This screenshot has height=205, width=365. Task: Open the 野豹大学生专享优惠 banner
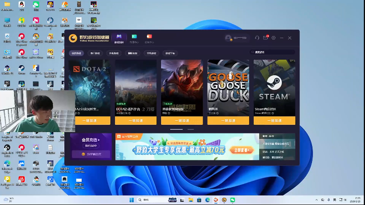pos(187,147)
